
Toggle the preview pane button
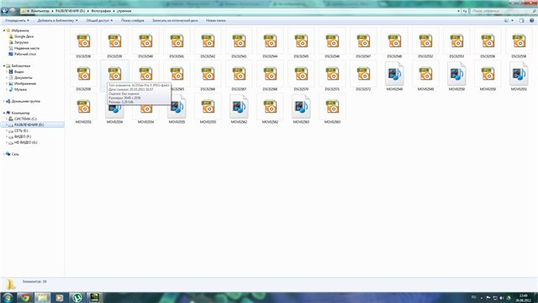point(521,20)
